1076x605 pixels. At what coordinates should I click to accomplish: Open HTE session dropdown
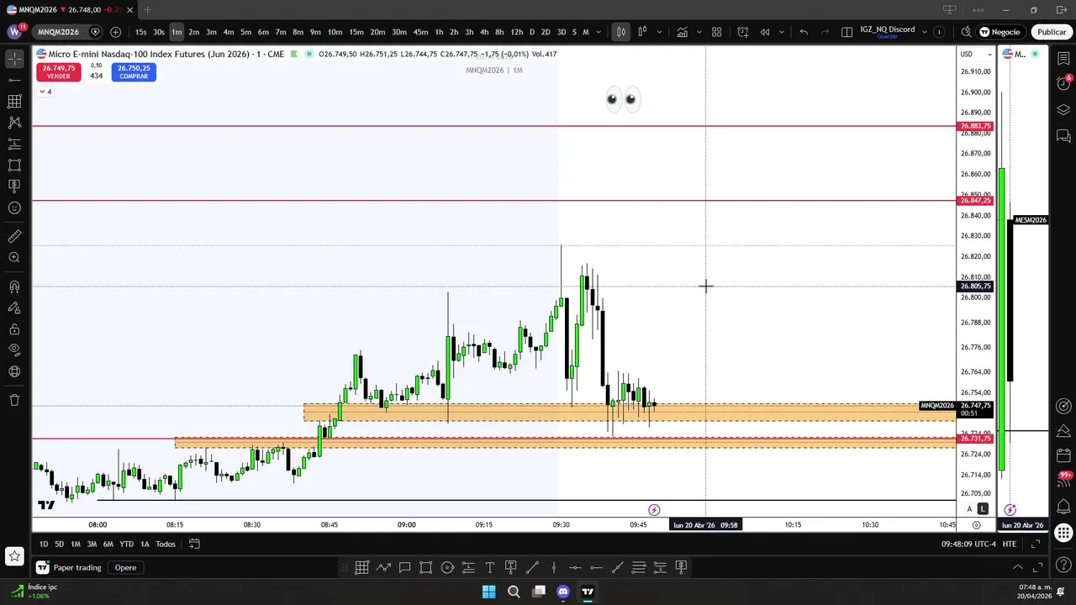pos(1009,544)
